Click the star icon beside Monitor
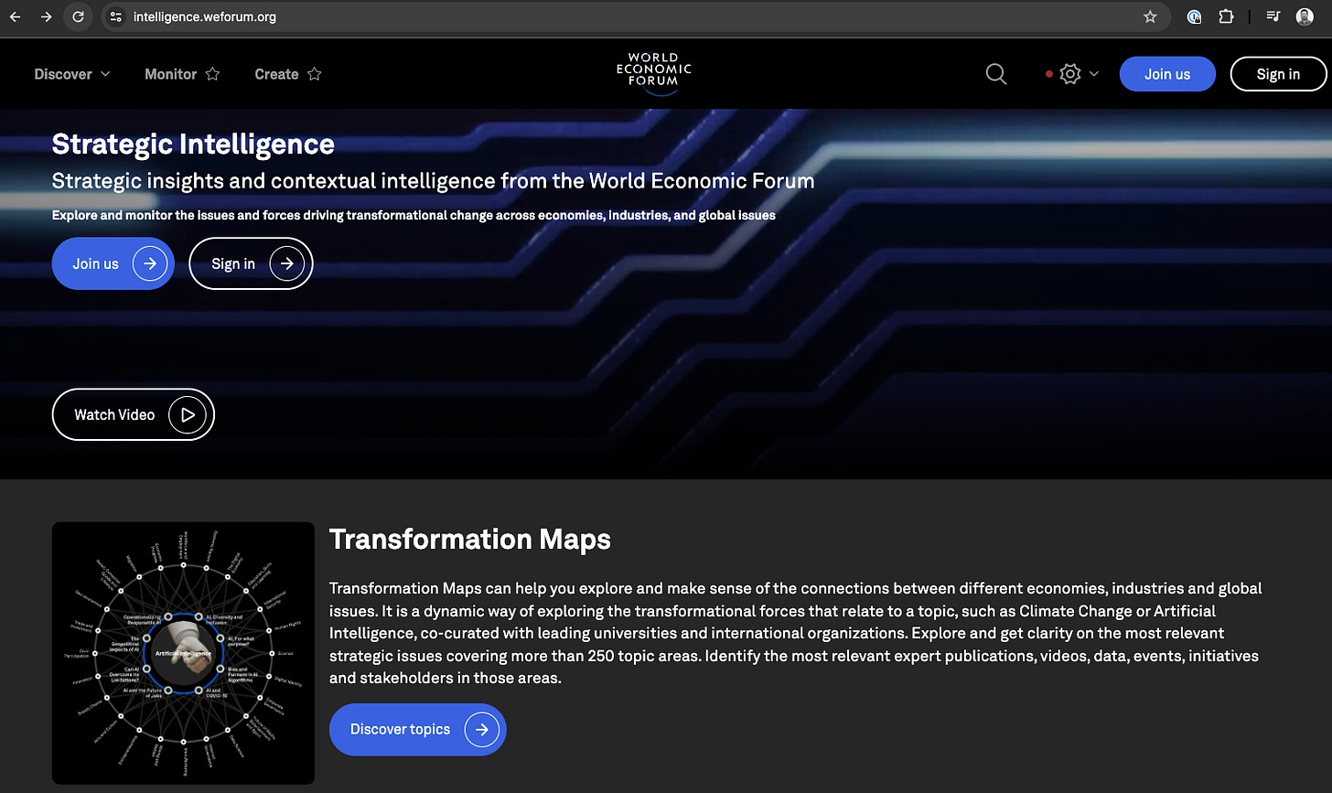Image resolution: width=1332 pixels, height=793 pixels. [x=212, y=74]
